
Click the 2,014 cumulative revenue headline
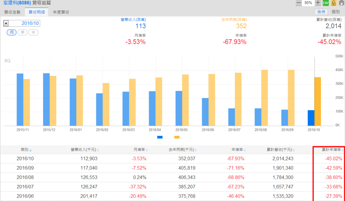pos(333,26)
